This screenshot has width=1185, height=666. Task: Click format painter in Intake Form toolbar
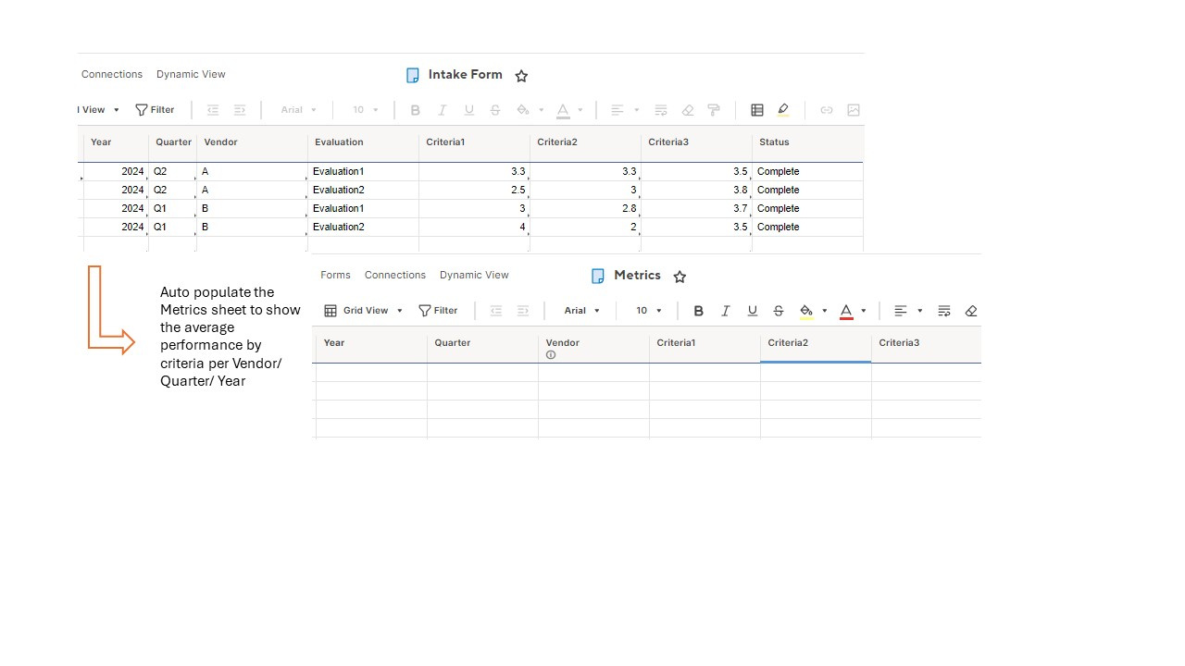(714, 110)
